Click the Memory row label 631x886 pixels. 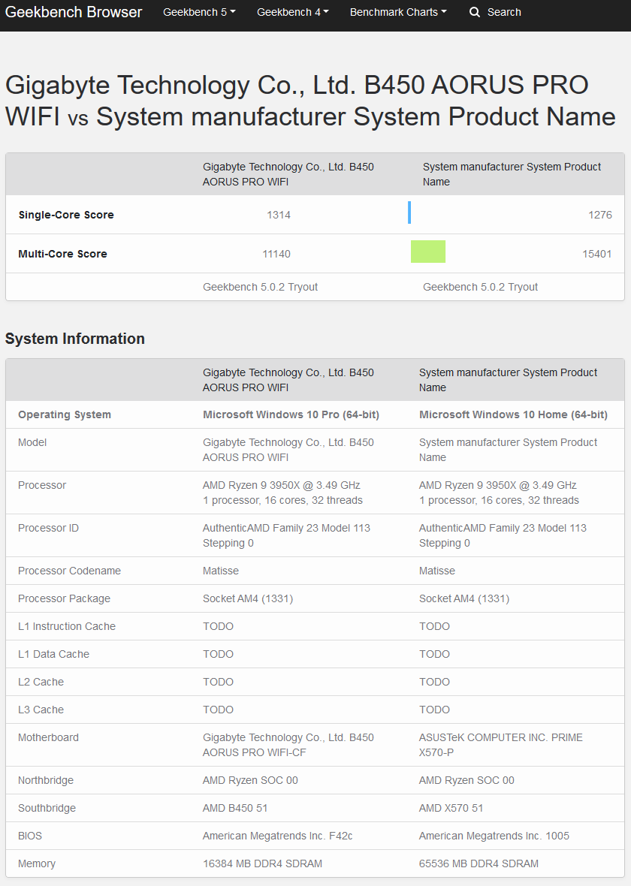click(x=37, y=863)
